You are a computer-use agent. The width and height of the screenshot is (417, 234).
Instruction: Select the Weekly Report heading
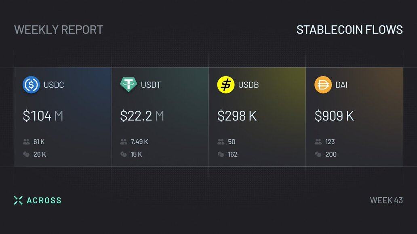(59, 29)
